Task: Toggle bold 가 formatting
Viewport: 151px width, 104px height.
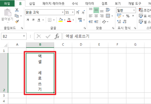Action: [x=28, y=20]
